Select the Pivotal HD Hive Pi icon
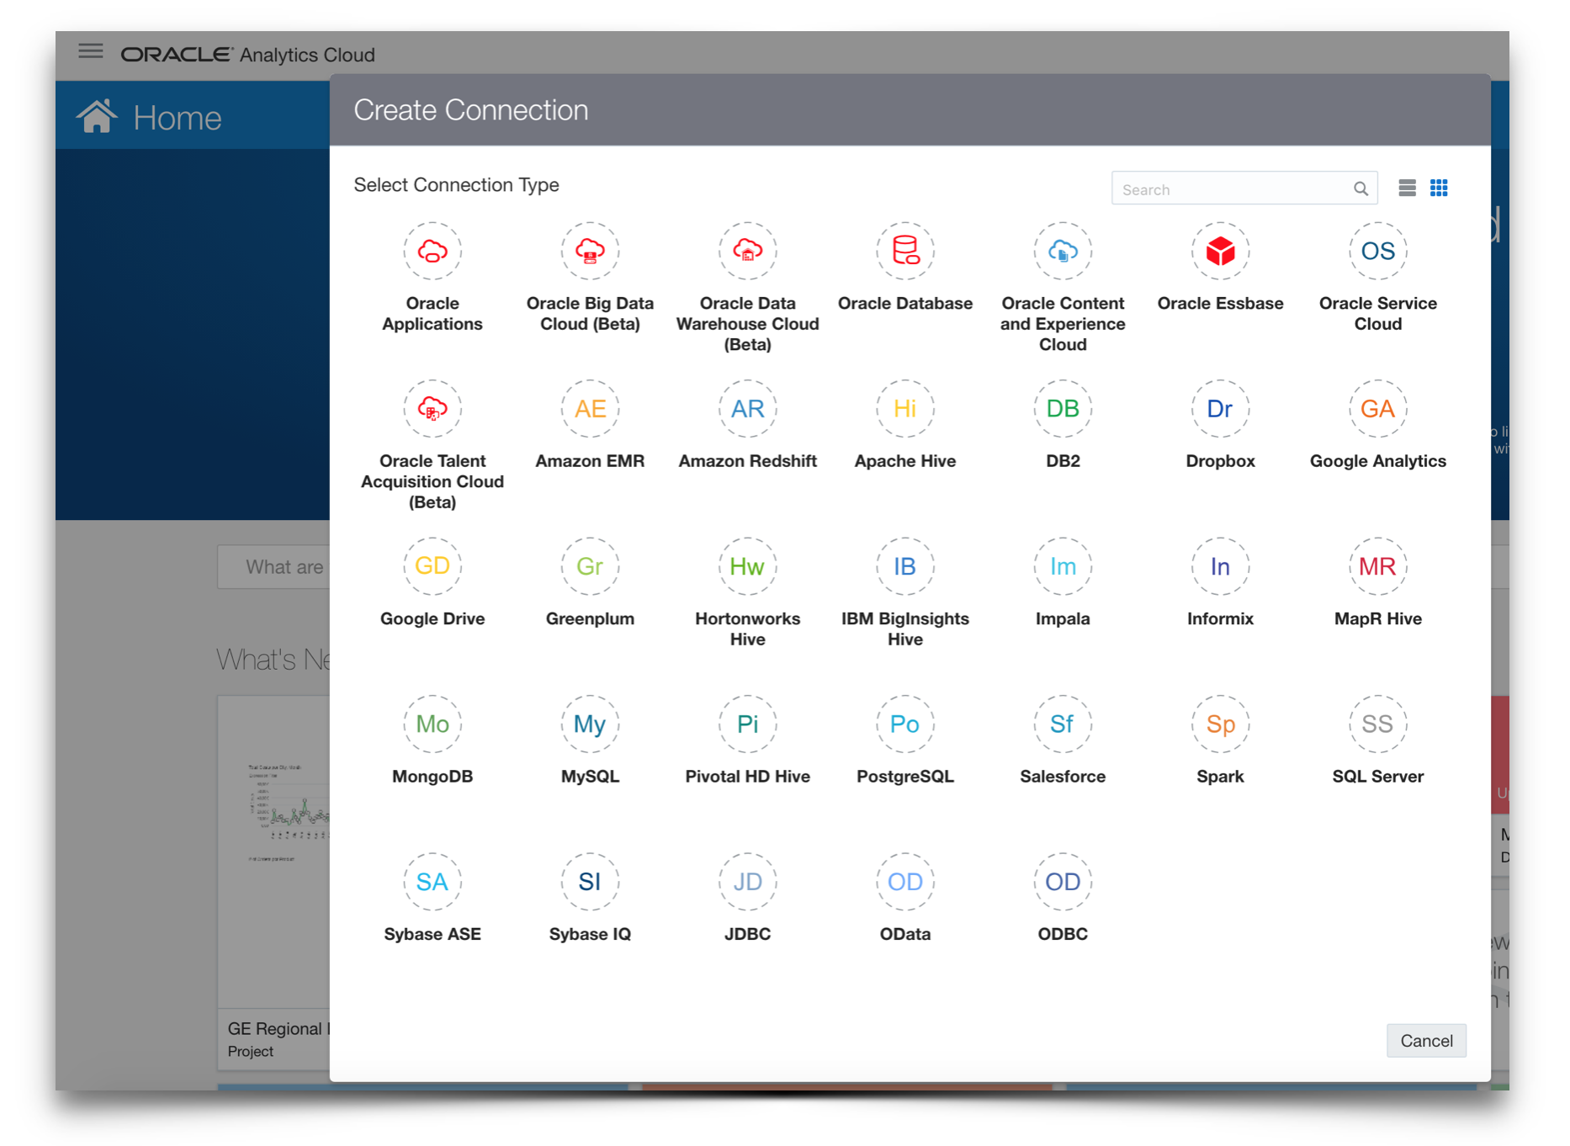The image size is (1570, 1146). click(x=747, y=724)
